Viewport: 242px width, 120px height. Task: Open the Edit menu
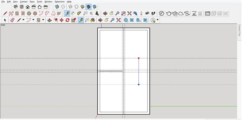pyautogui.click(x=9, y=2)
